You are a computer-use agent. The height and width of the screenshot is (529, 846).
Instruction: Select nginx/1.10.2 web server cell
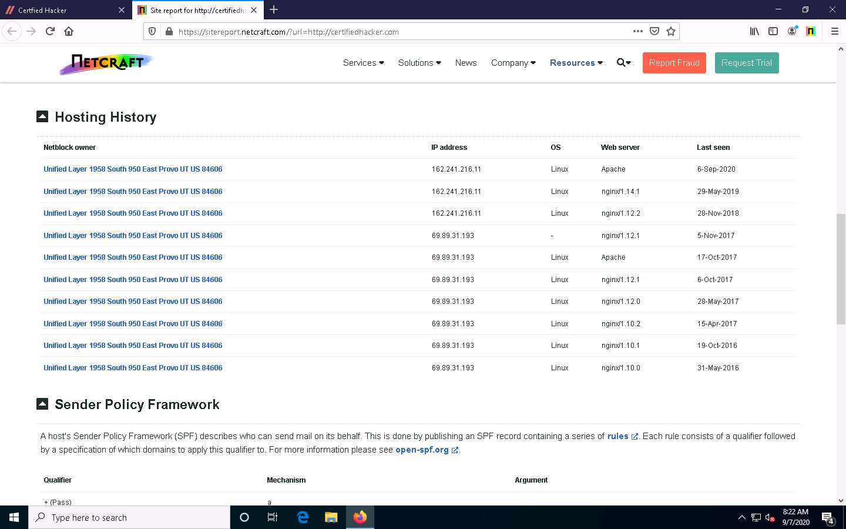pos(621,324)
